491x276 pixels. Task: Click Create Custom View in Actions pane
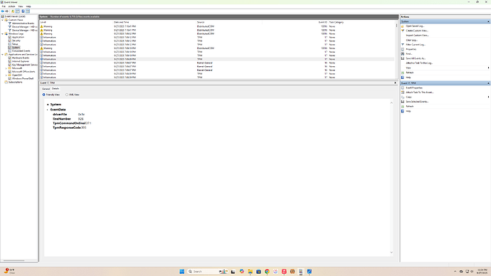coord(417,31)
